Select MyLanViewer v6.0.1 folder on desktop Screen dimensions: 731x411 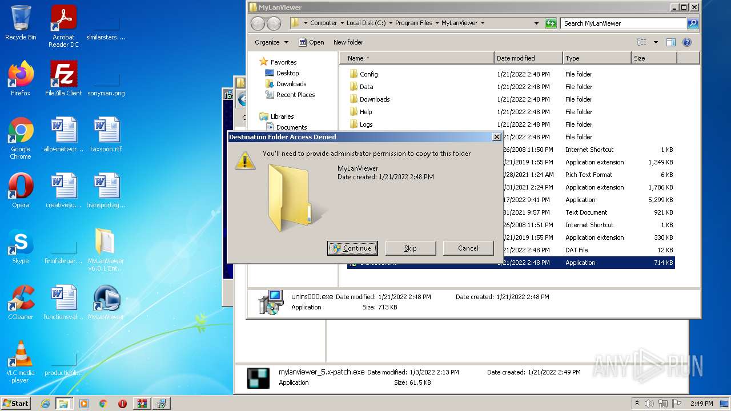coord(106,250)
